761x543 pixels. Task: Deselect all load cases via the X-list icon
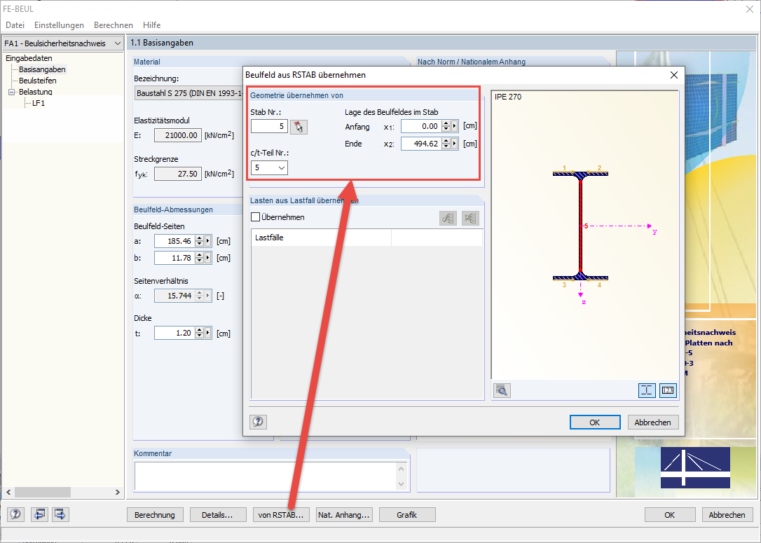pyautogui.click(x=470, y=218)
